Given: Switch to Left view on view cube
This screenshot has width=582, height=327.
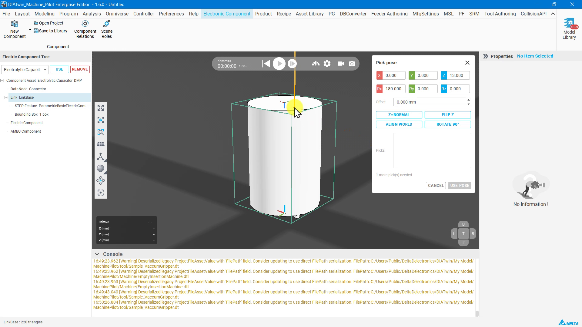Looking at the screenshot, I should [454, 234].
